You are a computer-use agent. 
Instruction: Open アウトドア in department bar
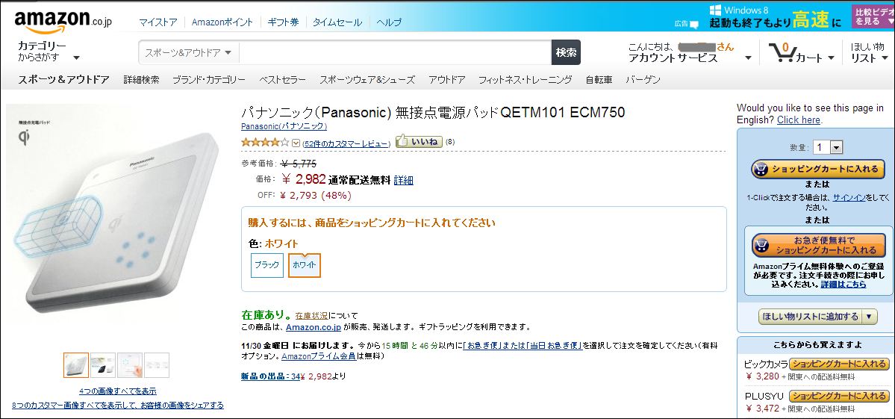click(447, 80)
